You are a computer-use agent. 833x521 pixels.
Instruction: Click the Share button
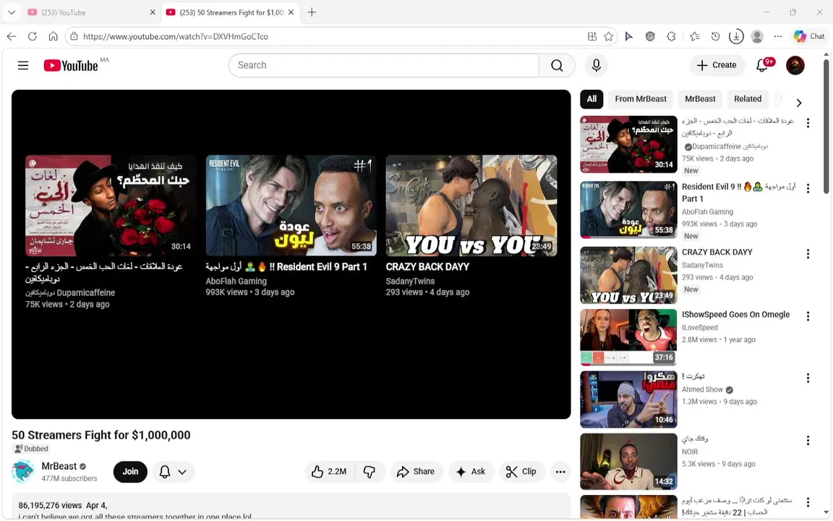coord(416,472)
